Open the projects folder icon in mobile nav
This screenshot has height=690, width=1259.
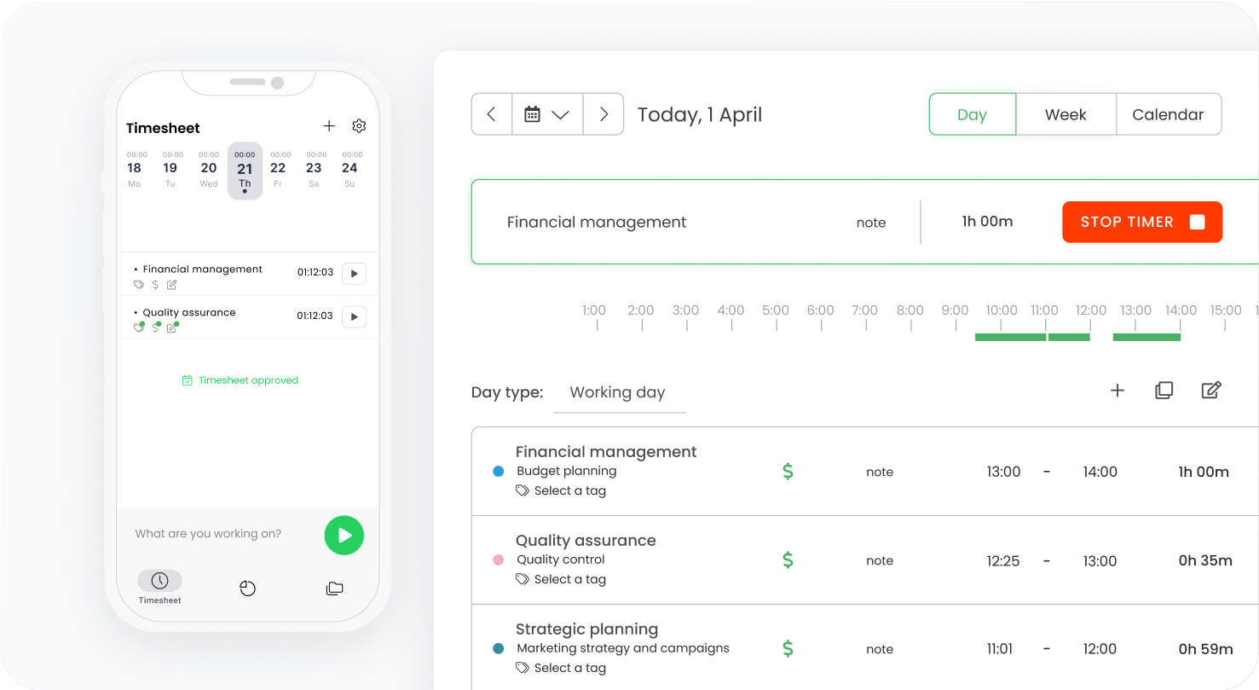point(334,589)
